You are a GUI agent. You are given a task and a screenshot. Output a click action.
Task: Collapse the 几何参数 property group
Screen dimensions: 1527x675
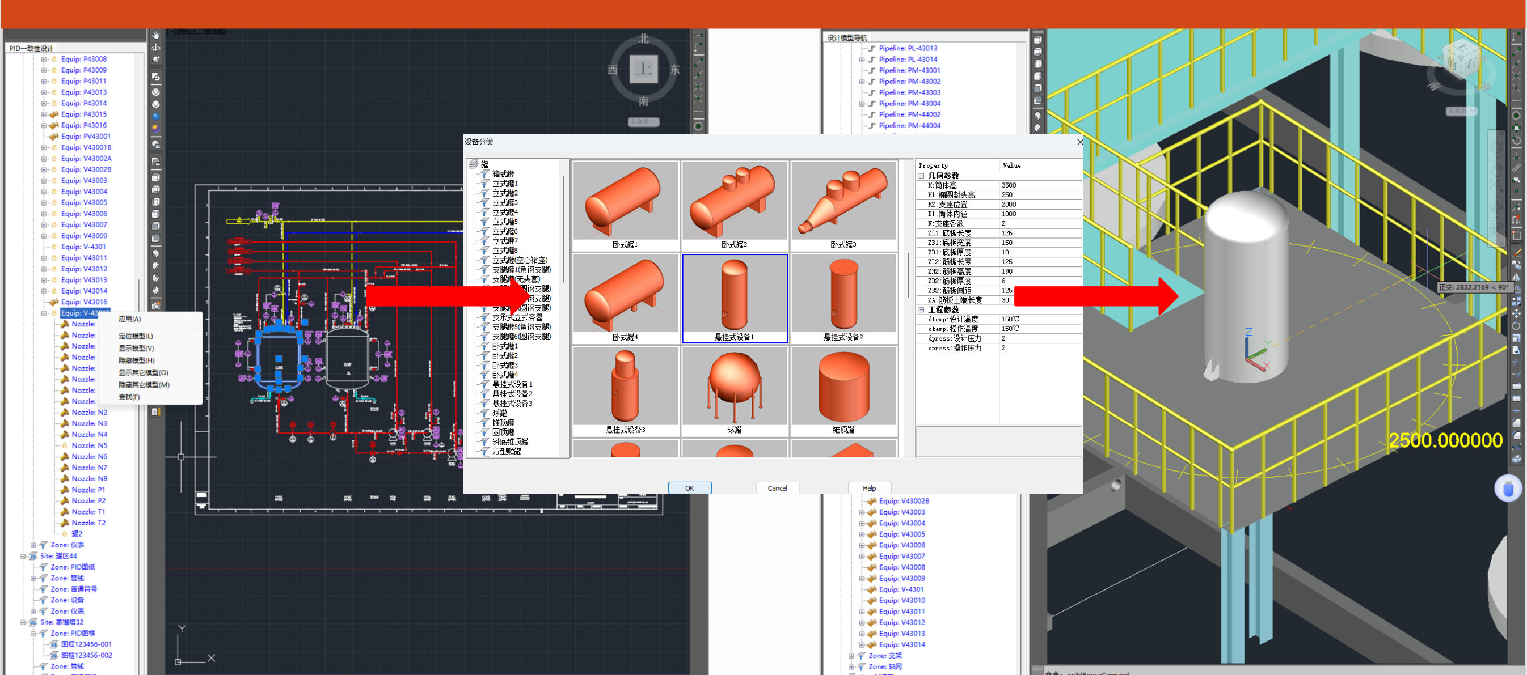[921, 176]
